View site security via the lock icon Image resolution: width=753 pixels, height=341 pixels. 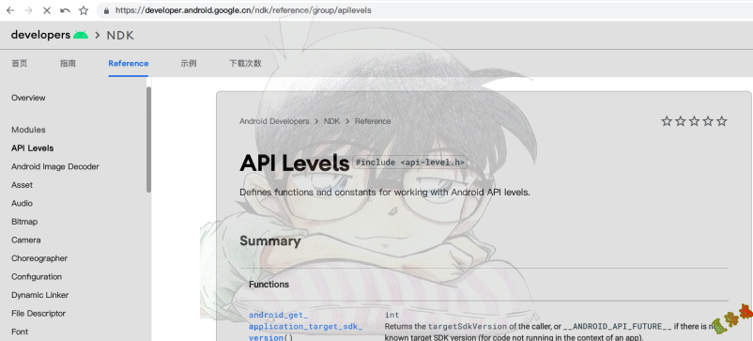pos(106,10)
